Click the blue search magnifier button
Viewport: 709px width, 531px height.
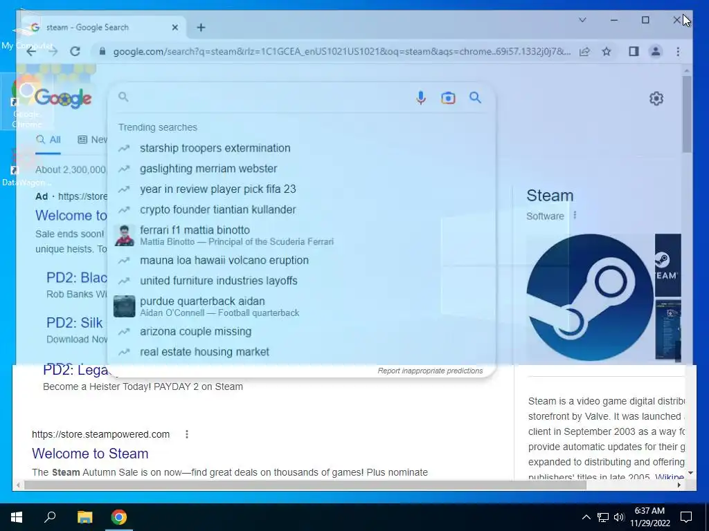click(475, 97)
